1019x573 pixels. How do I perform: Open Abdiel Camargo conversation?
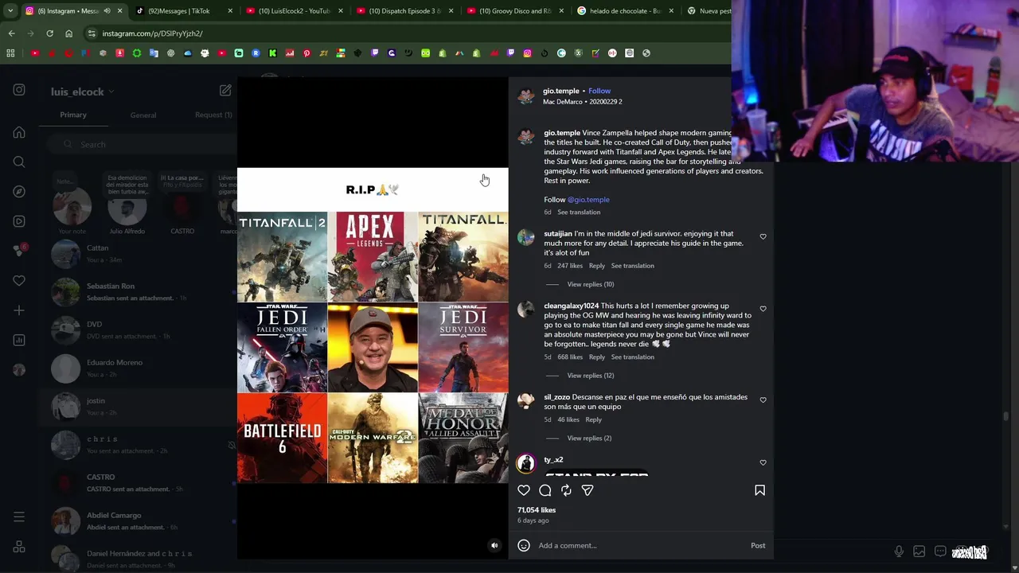139,520
